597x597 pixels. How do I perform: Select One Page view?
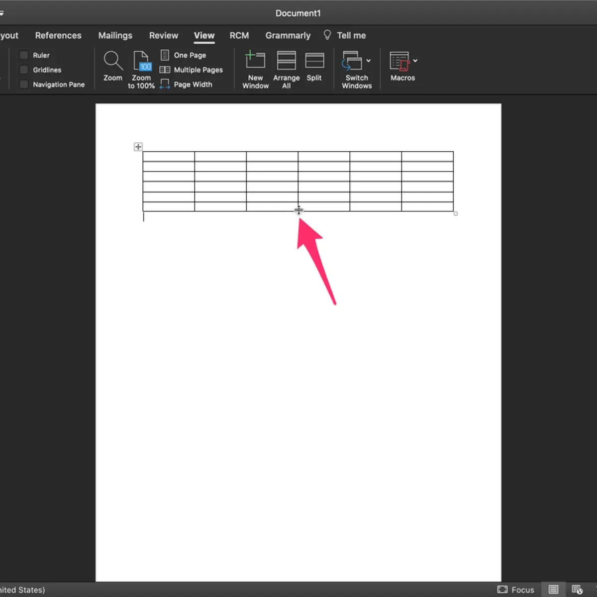coord(183,55)
